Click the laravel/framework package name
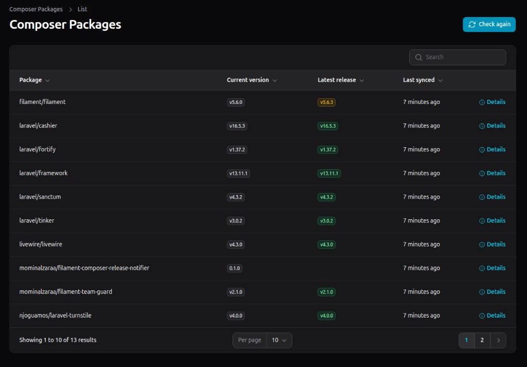The width and height of the screenshot is (527, 367). tap(43, 173)
